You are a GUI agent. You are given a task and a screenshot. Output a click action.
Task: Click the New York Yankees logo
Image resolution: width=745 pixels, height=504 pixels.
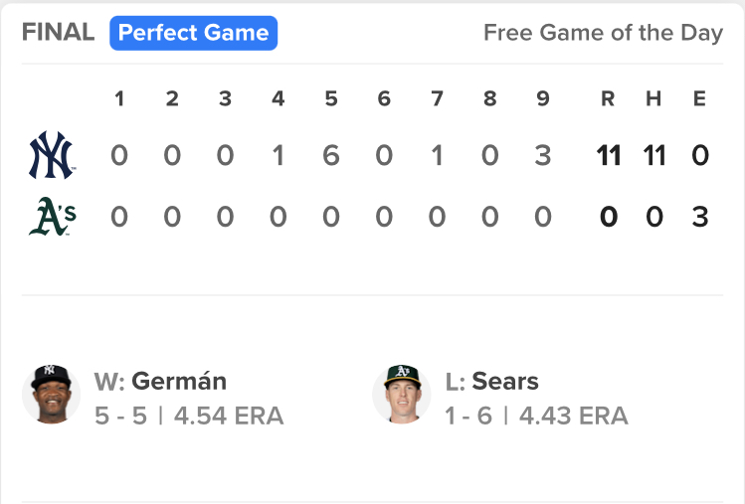coord(52,155)
